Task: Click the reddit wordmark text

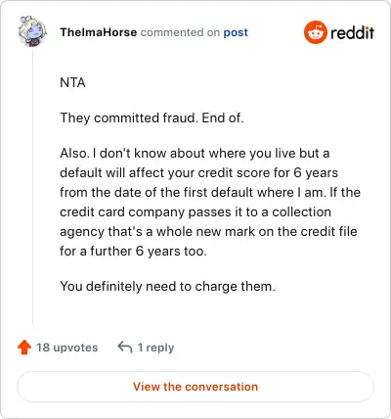Action: click(352, 32)
